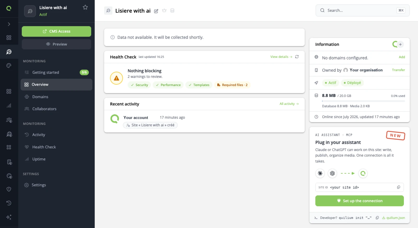Click the Transfer ownership link
This screenshot has width=418, height=228.
(x=398, y=70)
